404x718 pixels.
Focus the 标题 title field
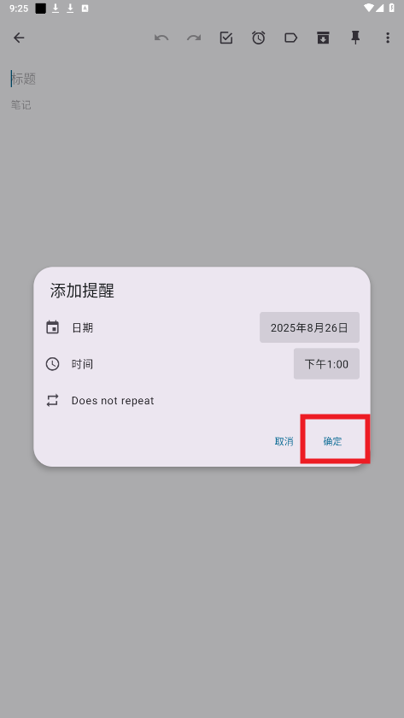pos(202,79)
